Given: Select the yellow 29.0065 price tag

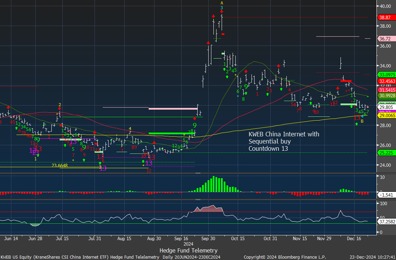Looking at the screenshot, I should point(386,116).
